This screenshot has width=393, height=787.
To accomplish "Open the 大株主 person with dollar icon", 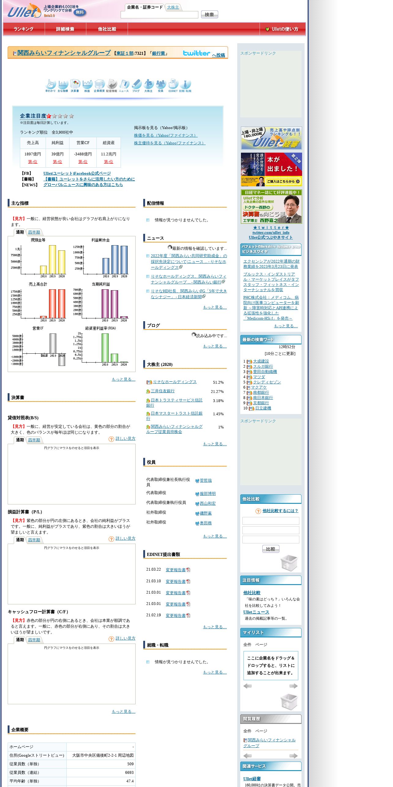I will [148, 86].
